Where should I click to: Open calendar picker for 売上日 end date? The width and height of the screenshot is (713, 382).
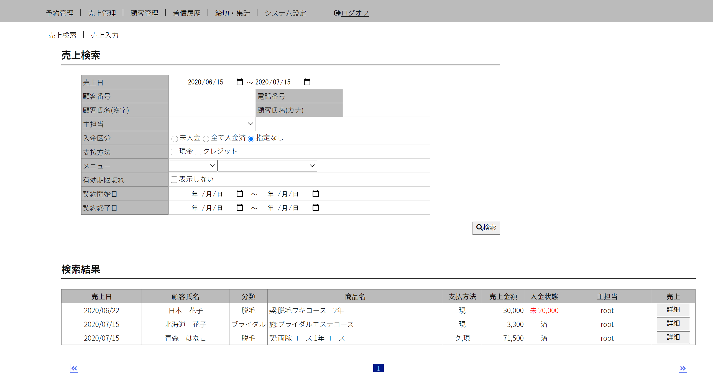click(x=307, y=82)
